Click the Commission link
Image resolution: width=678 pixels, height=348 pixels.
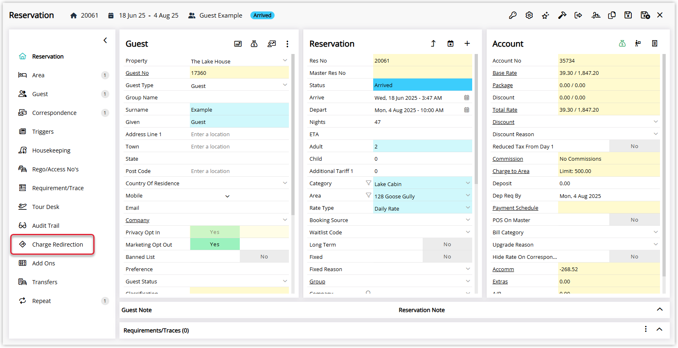tap(507, 159)
